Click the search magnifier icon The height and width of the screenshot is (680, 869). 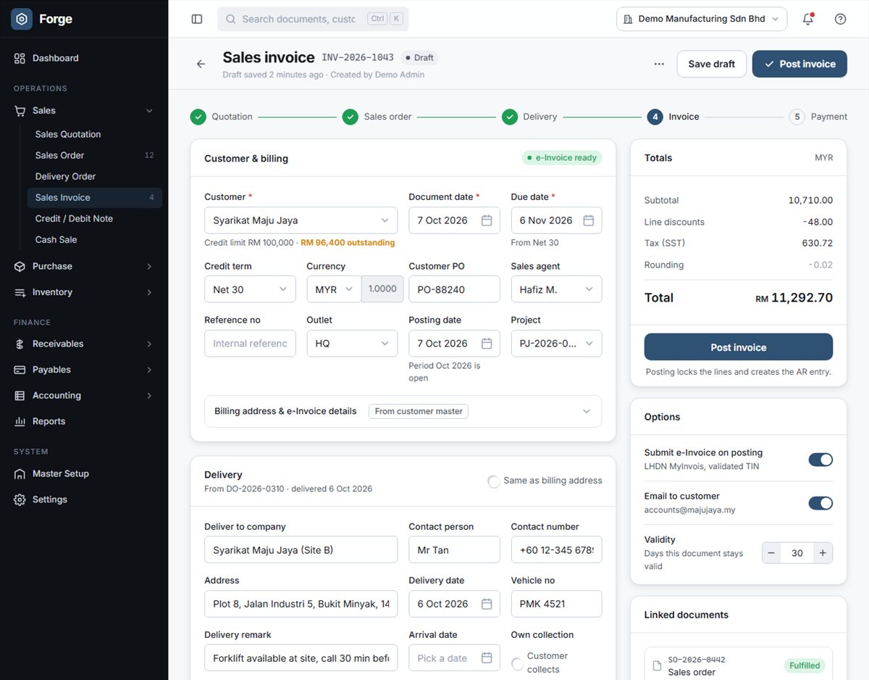click(231, 19)
